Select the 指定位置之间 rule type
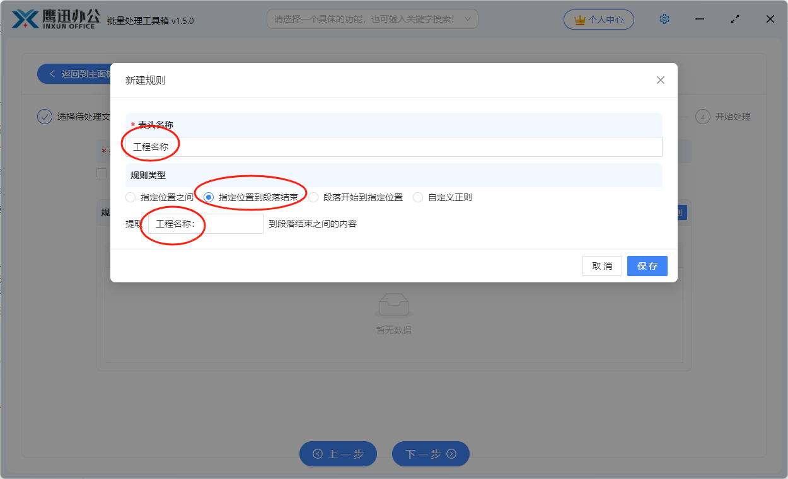788x479 pixels. tap(130, 197)
